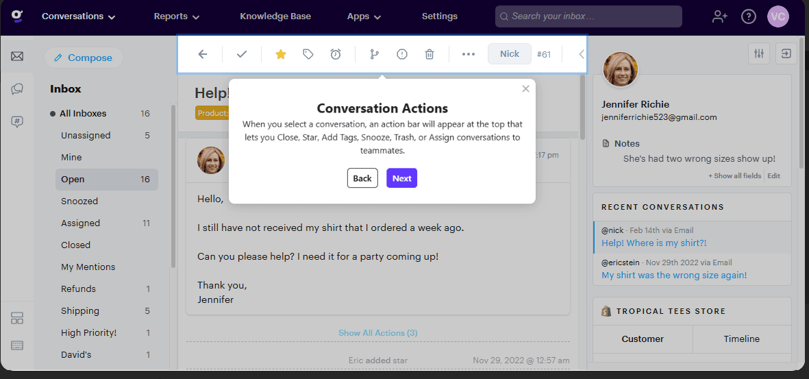Open the Nick assignee dropdown
Screen dimensions: 809x379
tap(510, 53)
